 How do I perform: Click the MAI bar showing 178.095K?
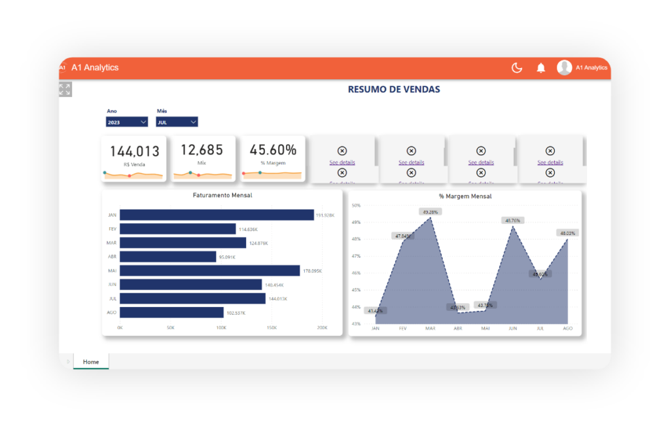tap(209, 270)
